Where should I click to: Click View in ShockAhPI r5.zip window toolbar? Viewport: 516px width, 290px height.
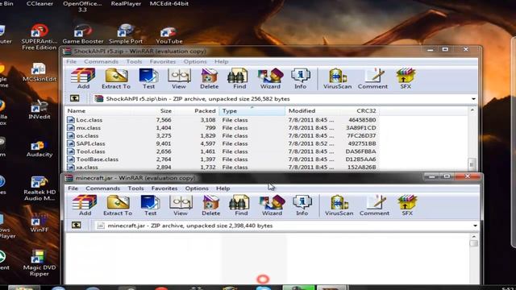(179, 79)
